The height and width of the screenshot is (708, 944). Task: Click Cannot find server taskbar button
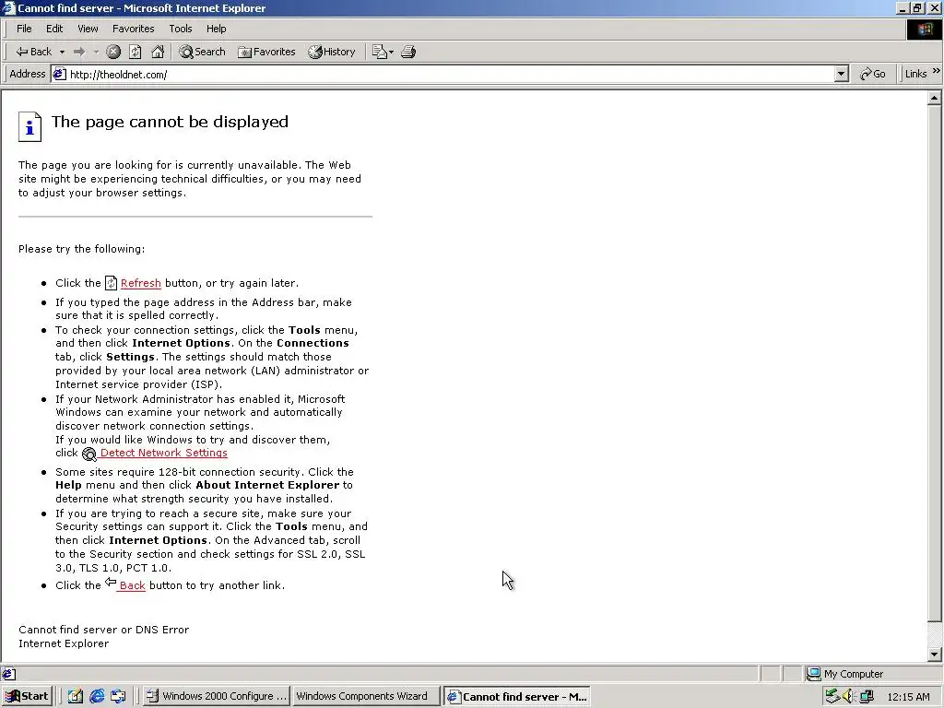pos(516,696)
